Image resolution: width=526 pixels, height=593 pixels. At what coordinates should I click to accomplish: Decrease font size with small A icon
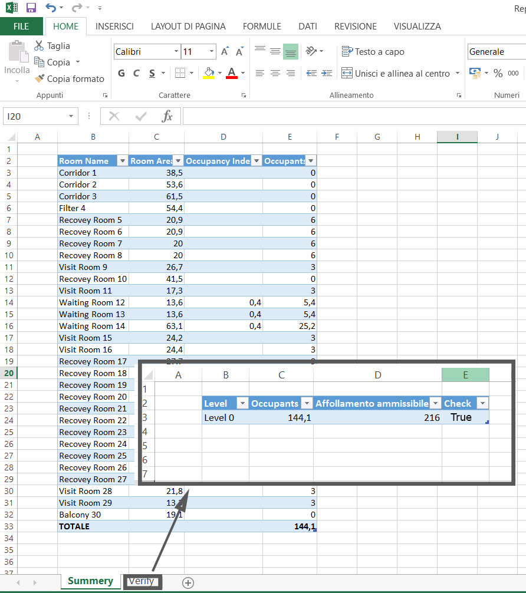[x=239, y=52]
